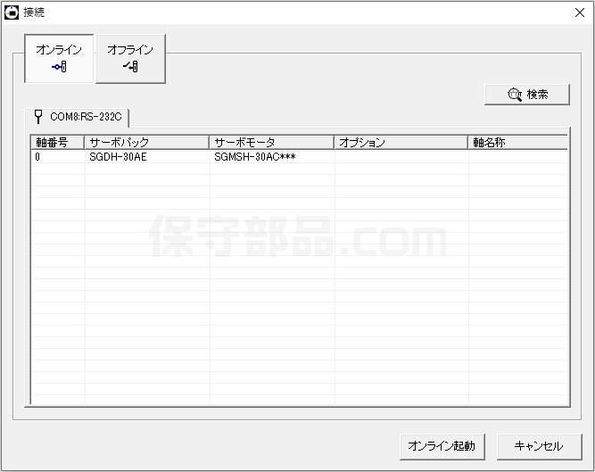Click the magnifier icon on 検索 button
The height and width of the screenshot is (472, 595).
(514, 95)
